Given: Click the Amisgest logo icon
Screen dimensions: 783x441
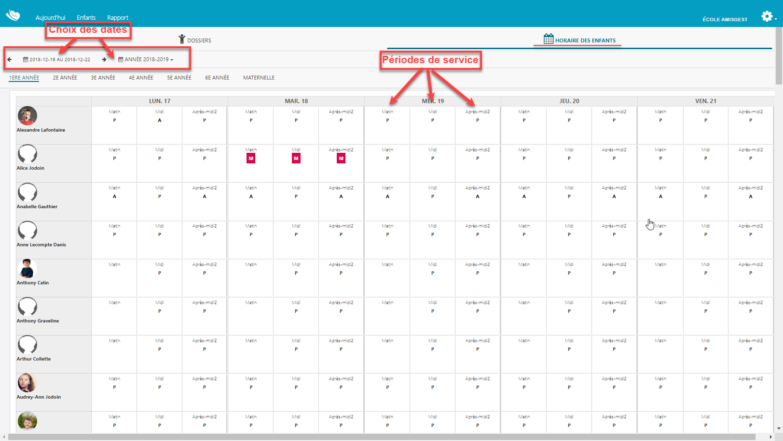Looking at the screenshot, I should coord(13,15).
